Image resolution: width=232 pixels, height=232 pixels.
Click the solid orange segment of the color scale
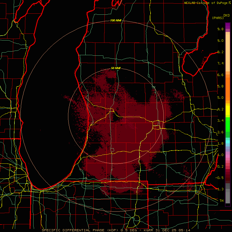pos(228,89)
